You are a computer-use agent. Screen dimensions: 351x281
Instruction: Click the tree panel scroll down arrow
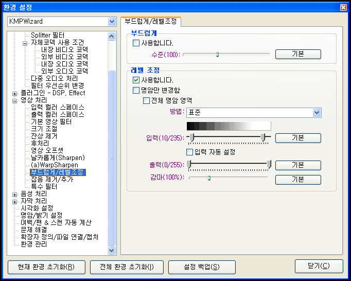(112, 250)
